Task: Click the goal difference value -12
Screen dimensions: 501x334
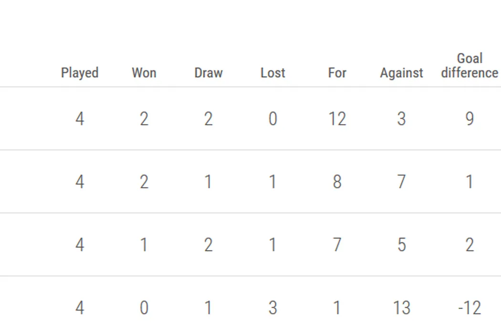Action: [x=470, y=308]
